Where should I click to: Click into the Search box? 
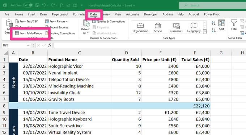point(213,5)
